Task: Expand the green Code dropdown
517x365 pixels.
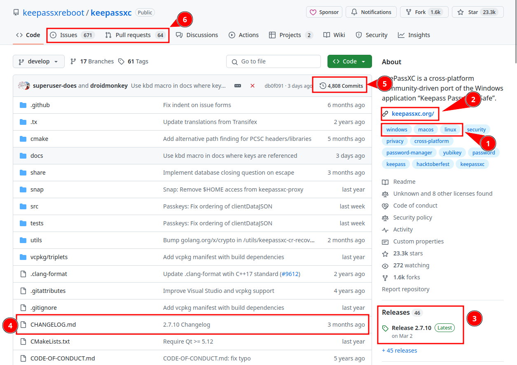Action: [x=349, y=61]
